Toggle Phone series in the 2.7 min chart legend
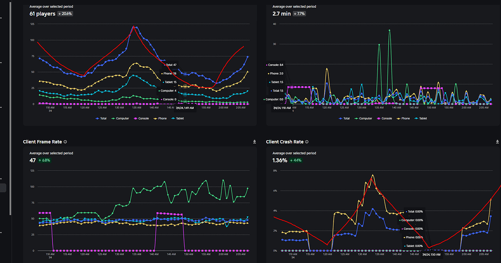The image size is (501, 263). pyautogui.click(x=404, y=118)
